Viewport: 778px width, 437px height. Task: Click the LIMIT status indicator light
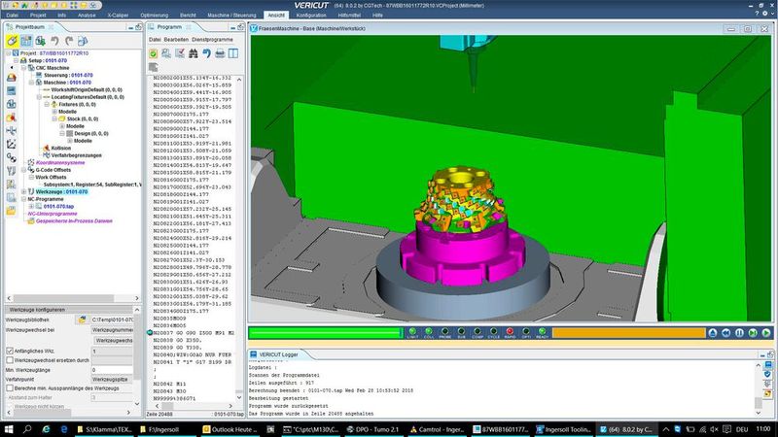[x=412, y=331]
